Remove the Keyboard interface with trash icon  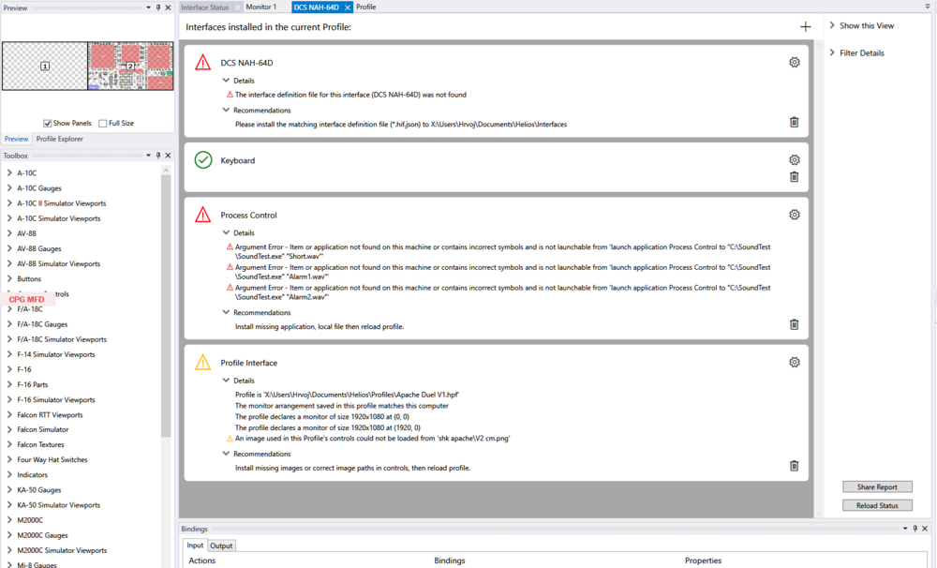795,177
